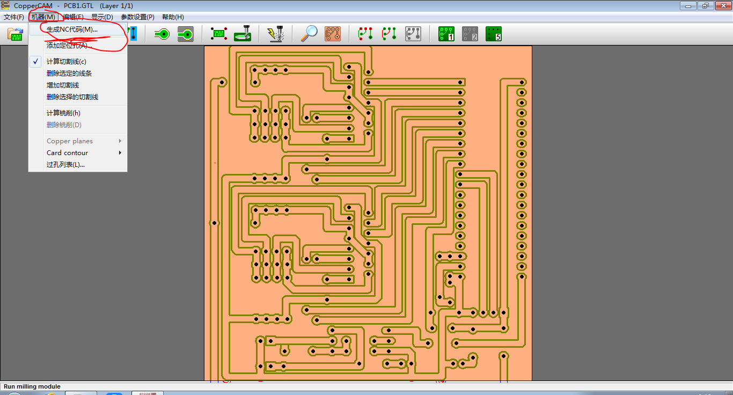
Task: Click the PCB board preview canvas
Action: [368, 213]
